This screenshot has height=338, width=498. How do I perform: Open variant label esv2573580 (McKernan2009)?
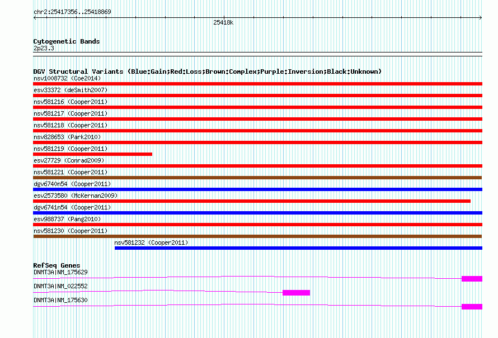pos(76,196)
